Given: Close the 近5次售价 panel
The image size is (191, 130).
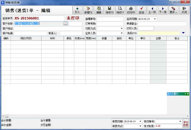Looking at the screenshot, I should pyautogui.click(x=188, y=94).
